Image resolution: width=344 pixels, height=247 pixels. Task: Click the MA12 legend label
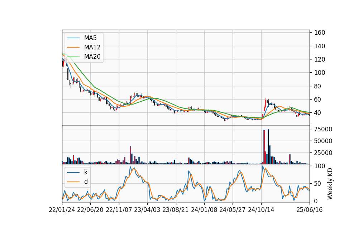click(x=92, y=47)
